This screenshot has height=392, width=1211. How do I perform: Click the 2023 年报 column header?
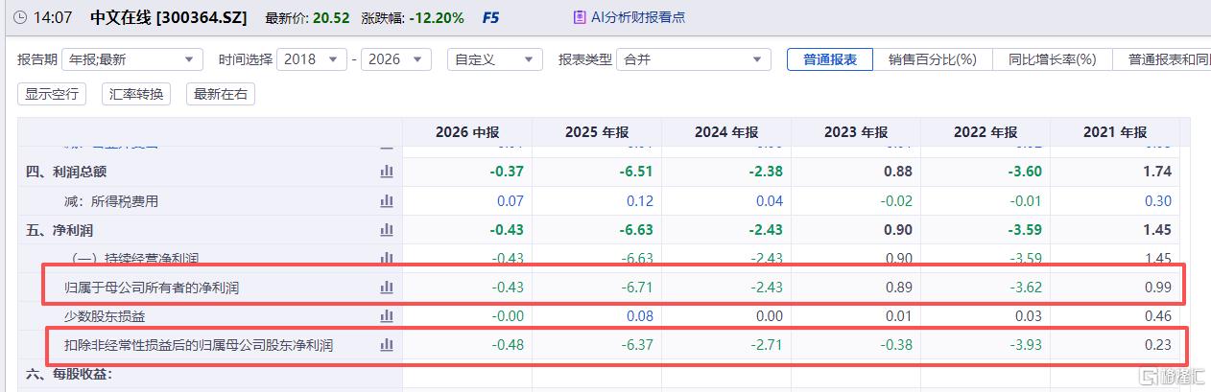[856, 132]
